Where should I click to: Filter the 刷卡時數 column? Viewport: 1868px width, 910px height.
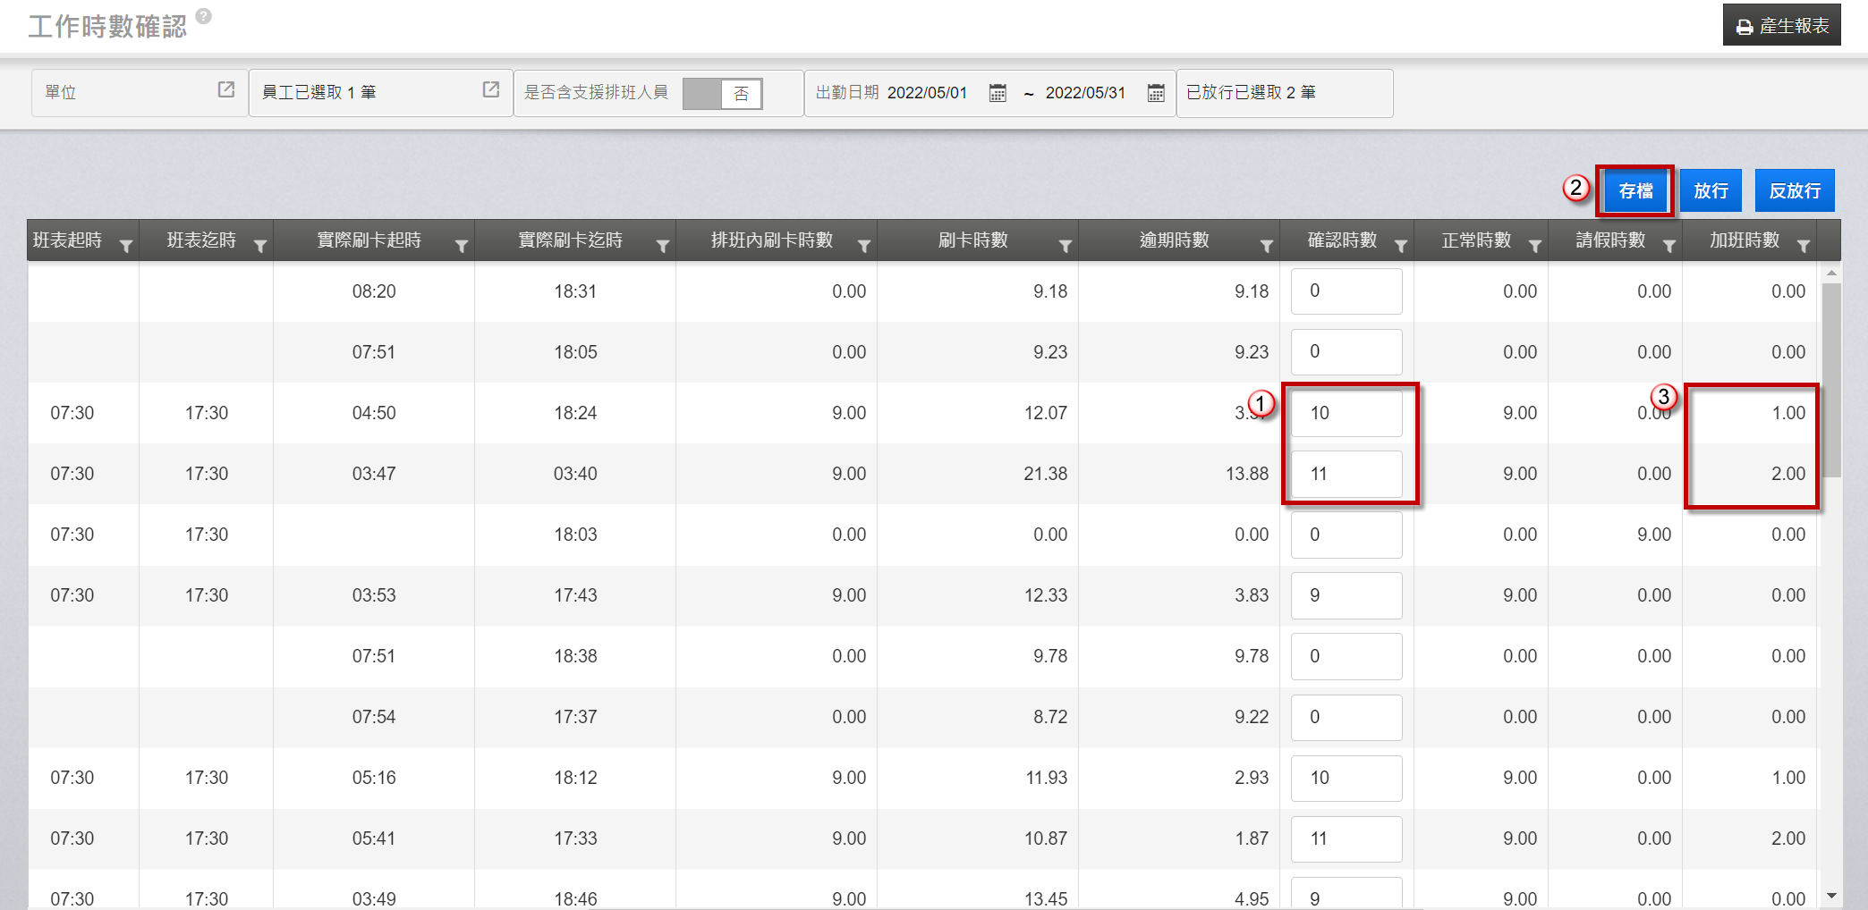pos(1066,246)
